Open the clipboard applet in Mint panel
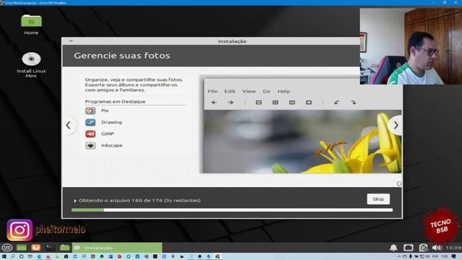 point(423,248)
